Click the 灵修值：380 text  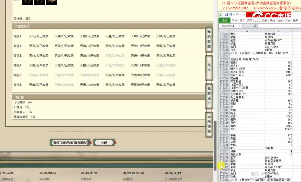coord(22,19)
